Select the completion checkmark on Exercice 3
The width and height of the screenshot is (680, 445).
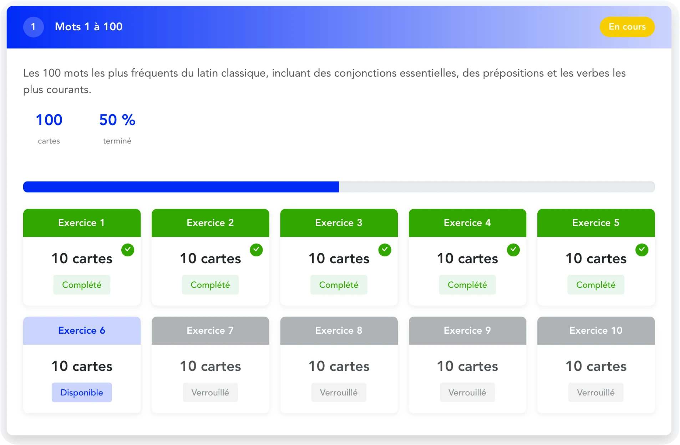(x=385, y=250)
